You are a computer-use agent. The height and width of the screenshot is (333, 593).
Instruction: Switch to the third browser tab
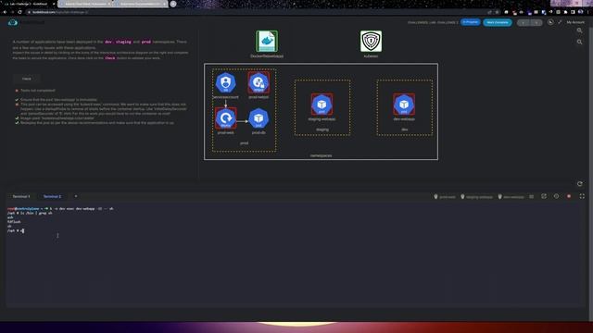(141, 4)
